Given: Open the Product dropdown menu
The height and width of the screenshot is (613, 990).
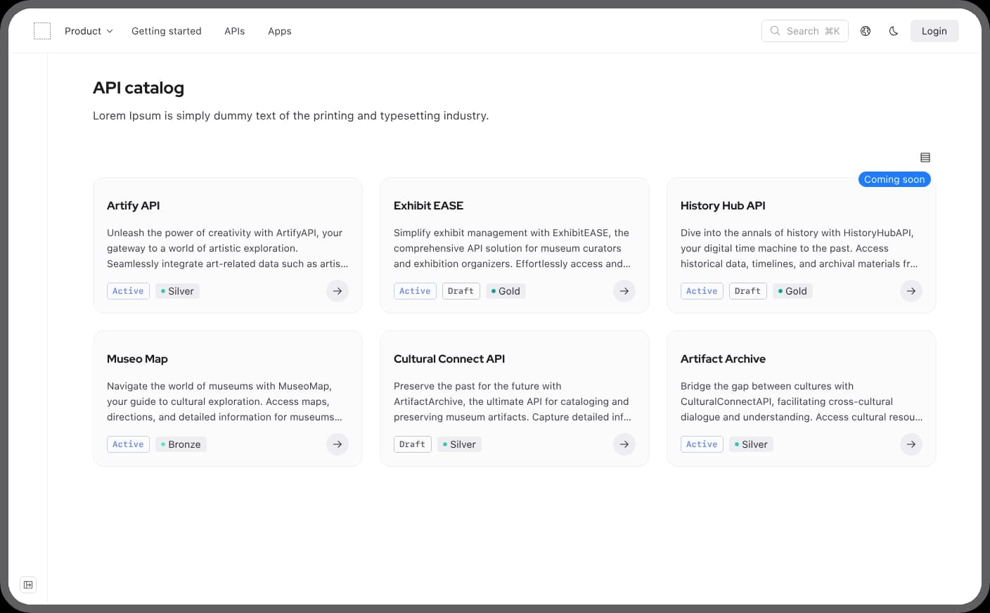Looking at the screenshot, I should pos(89,31).
